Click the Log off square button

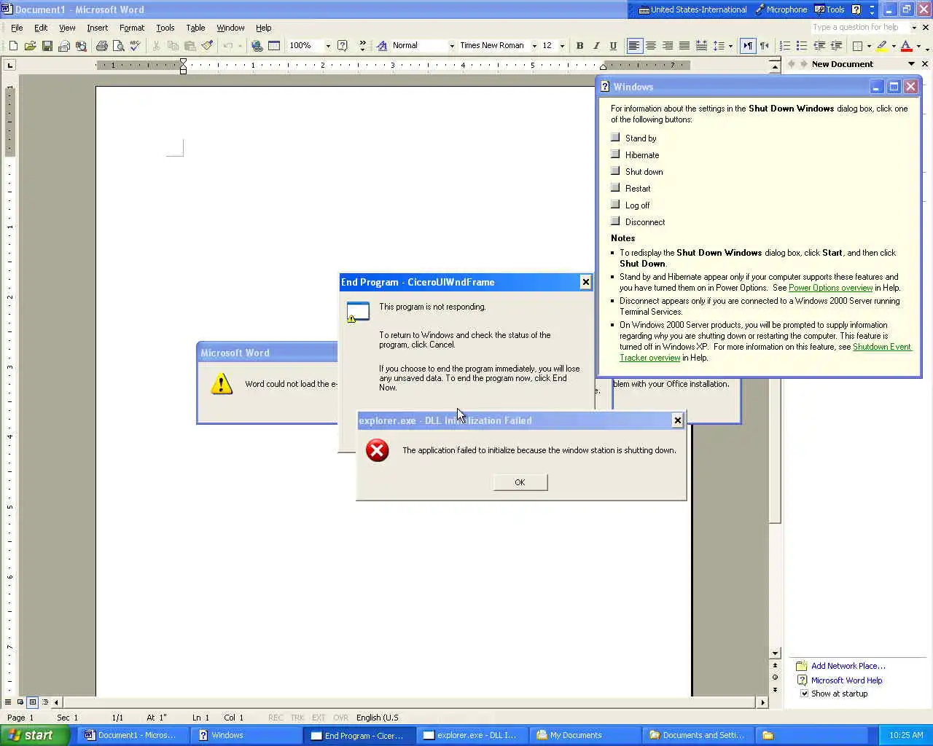615,205
